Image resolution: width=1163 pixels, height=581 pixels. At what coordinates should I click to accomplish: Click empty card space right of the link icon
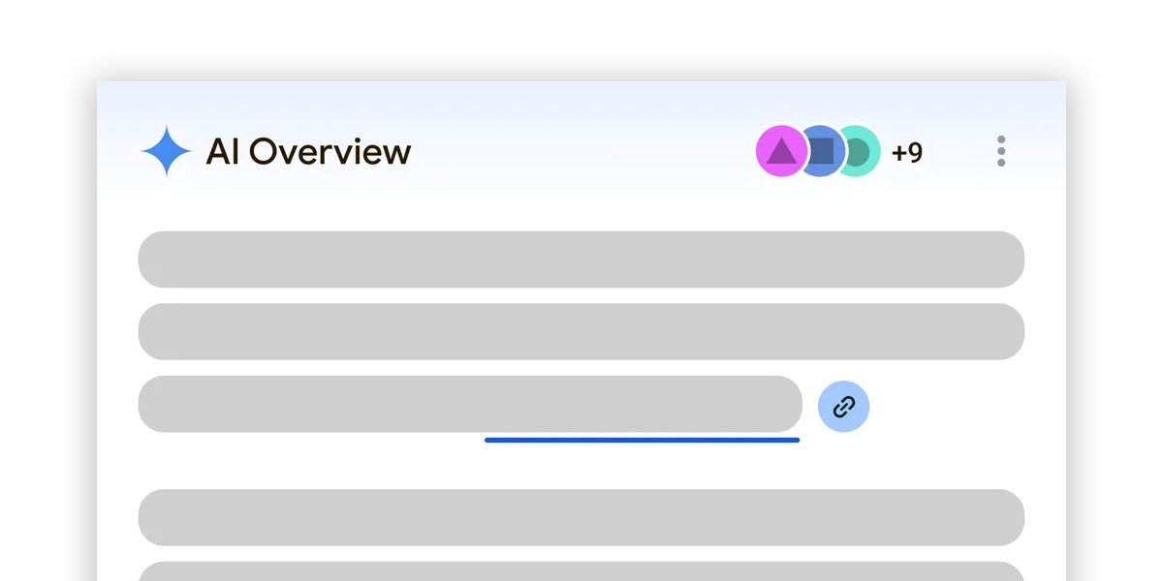tap(950, 407)
